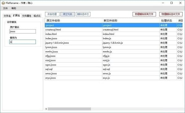Select the nznj.jssss file row
The height and width of the screenshot is (113, 185).
coord(113,60)
